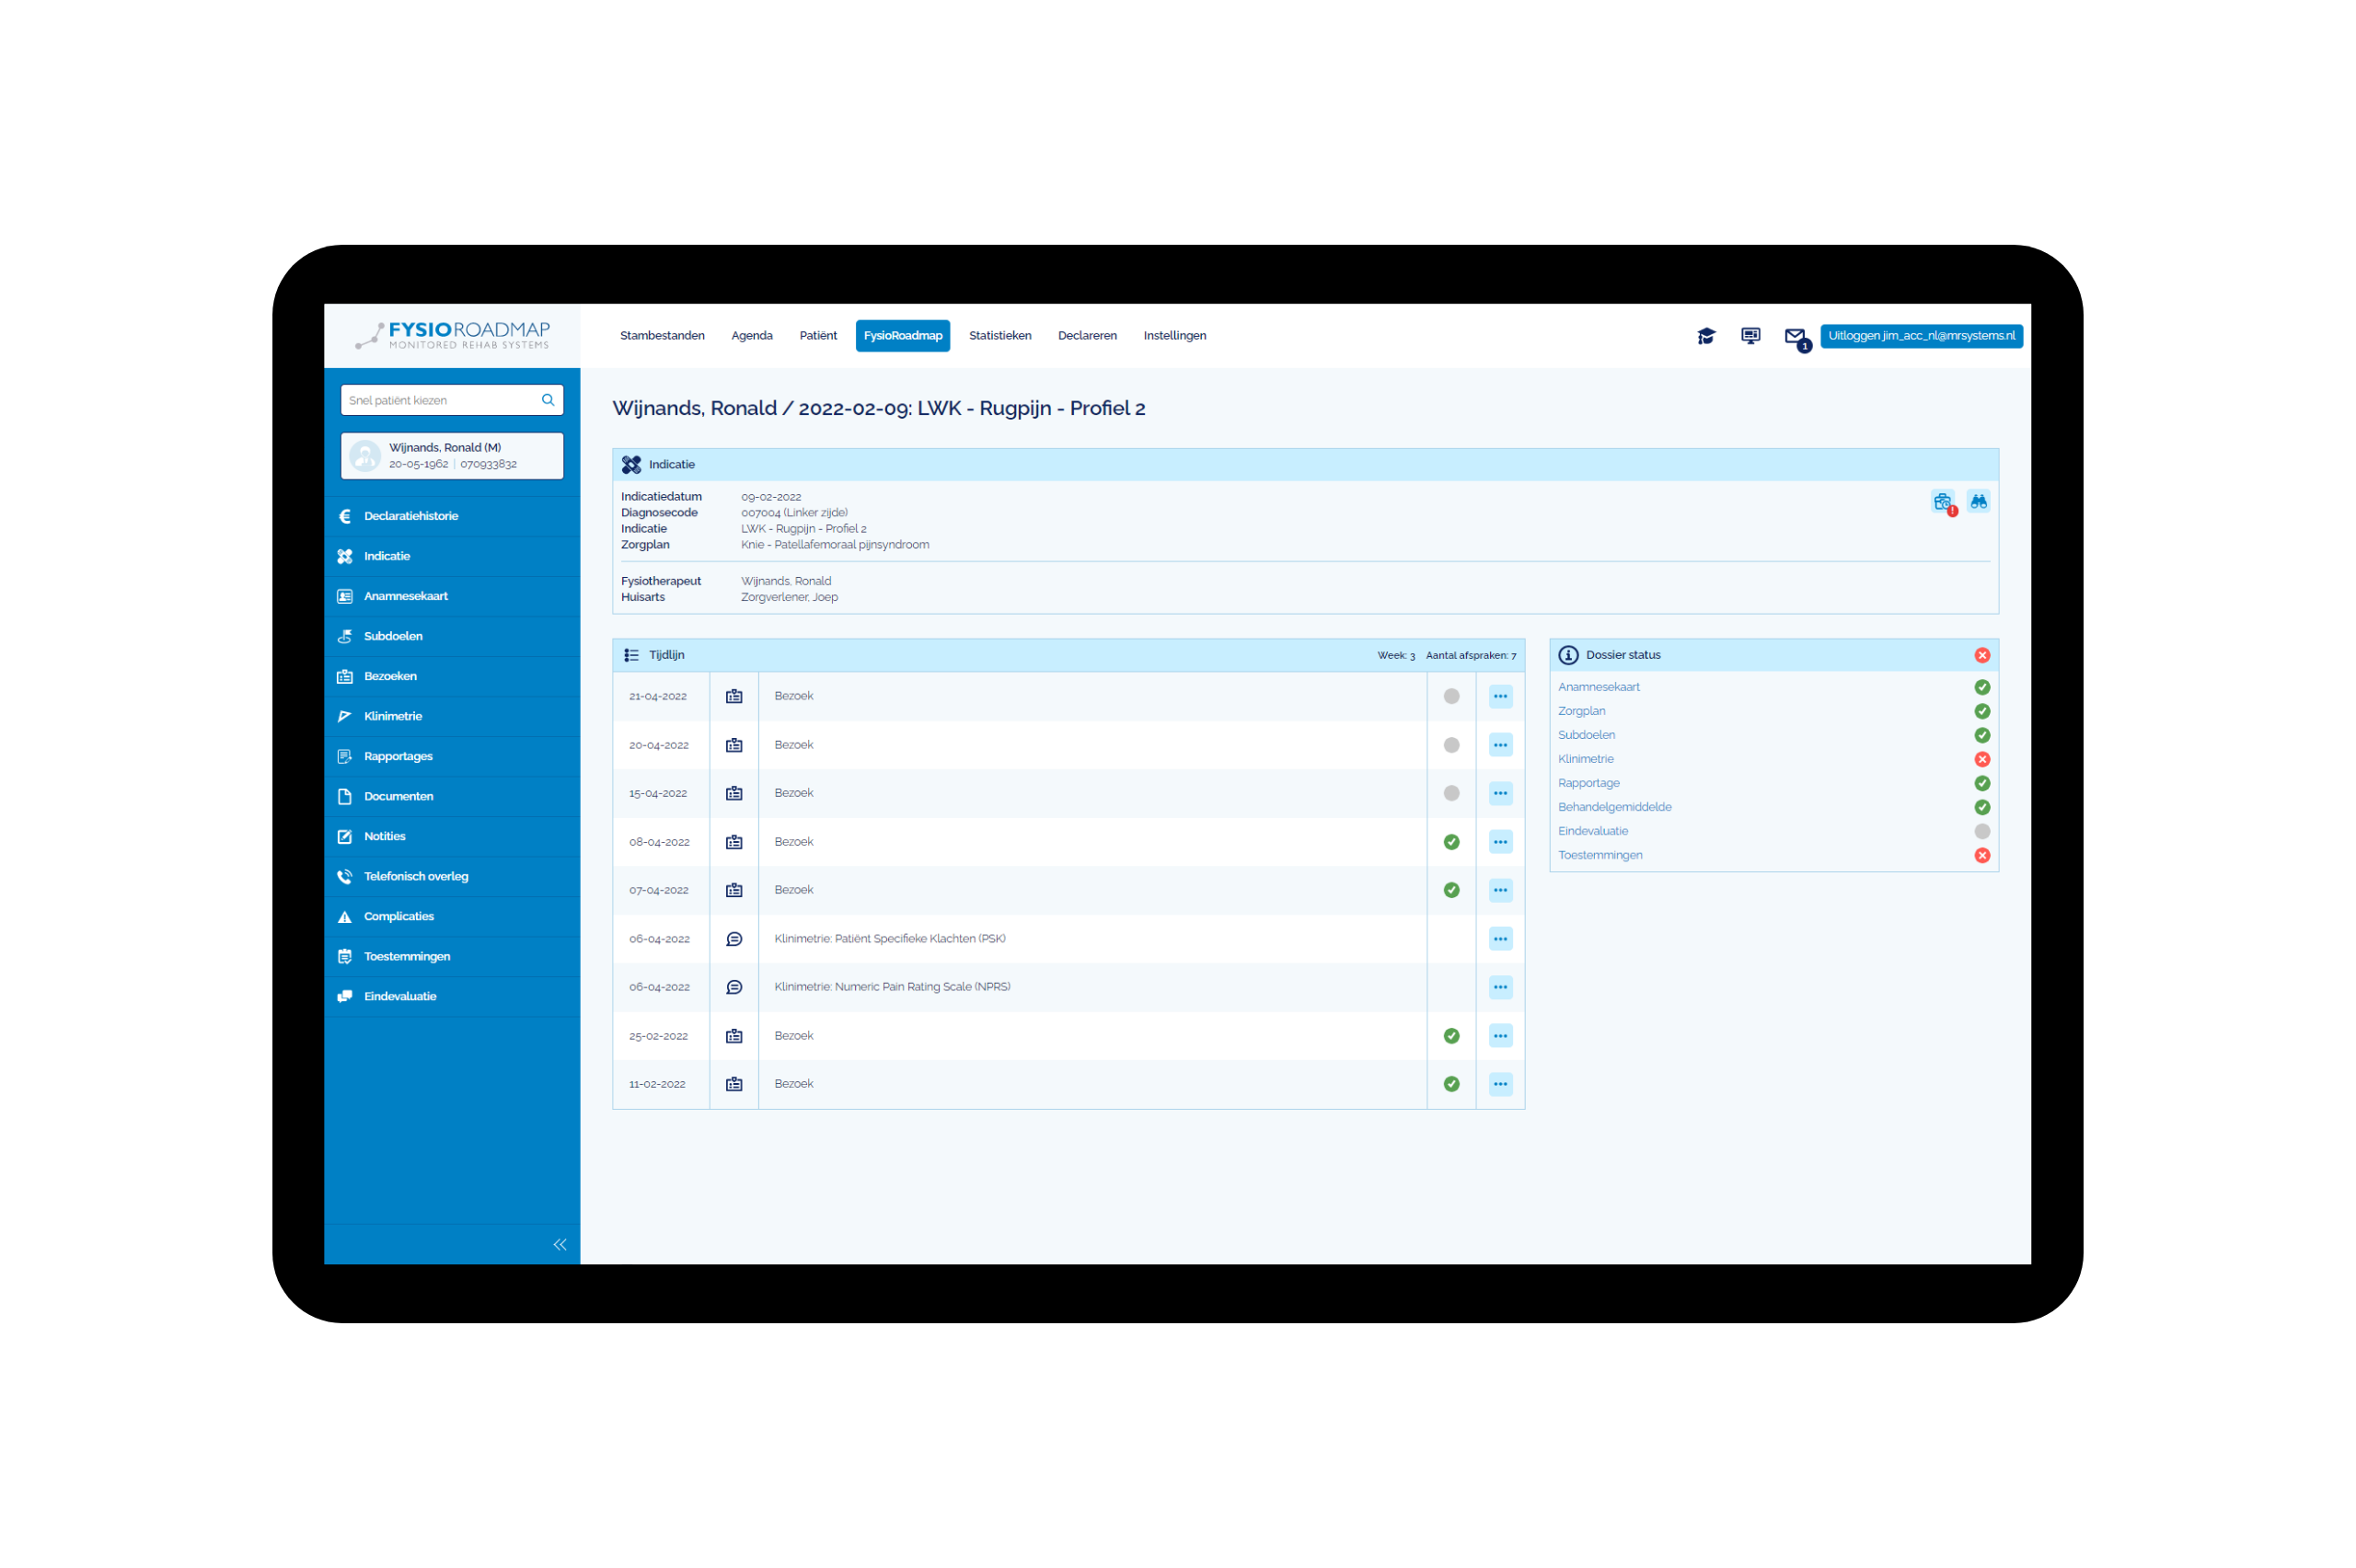Click the Snel patiënt kiezen search field
The width and height of the screenshot is (2356, 1568).
[438, 400]
